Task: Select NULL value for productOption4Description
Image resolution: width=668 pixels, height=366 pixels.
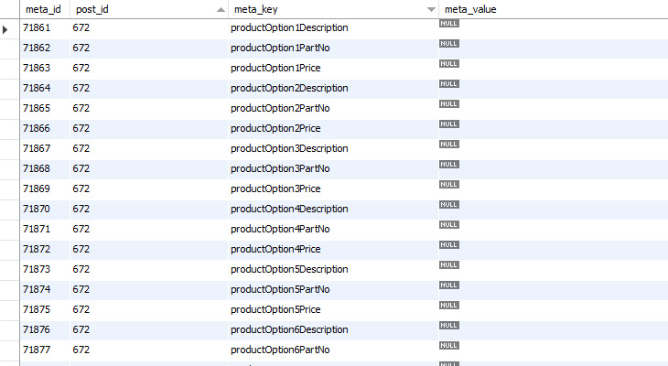Action: coord(448,204)
